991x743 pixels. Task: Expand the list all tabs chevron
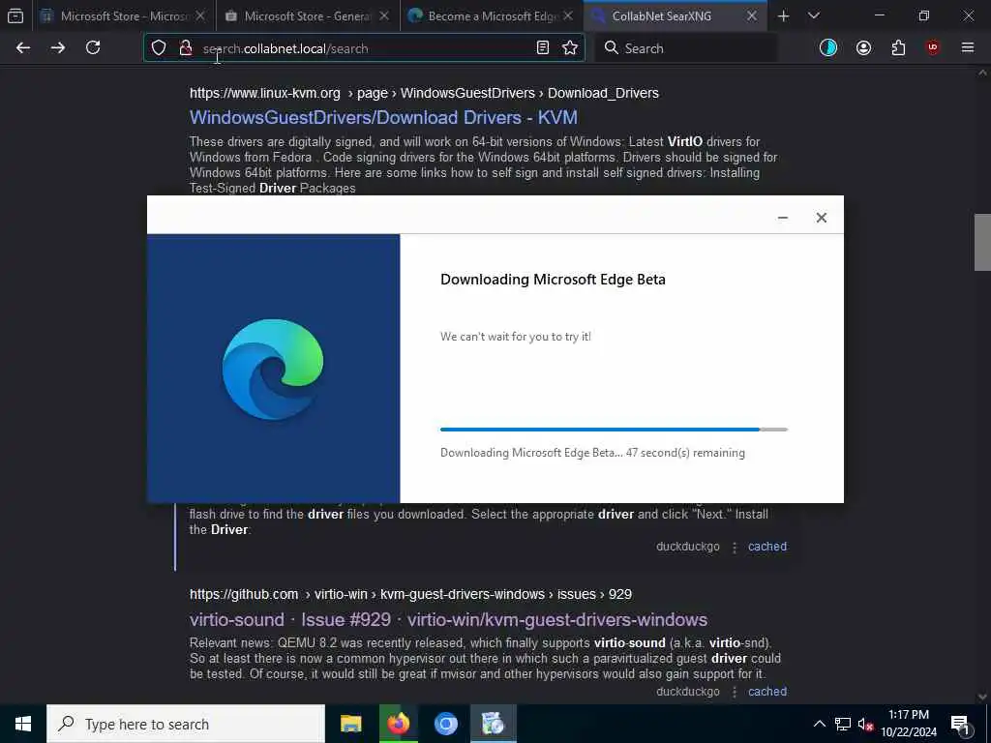tap(814, 15)
